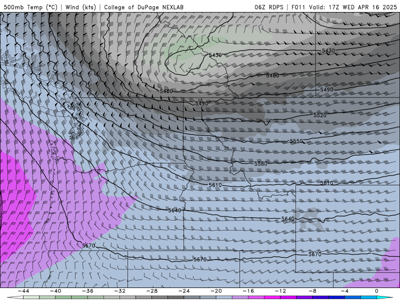Select the -16 value on temperature scale
This screenshot has width=400, height=300.
pyautogui.click(x=248, y=291)
